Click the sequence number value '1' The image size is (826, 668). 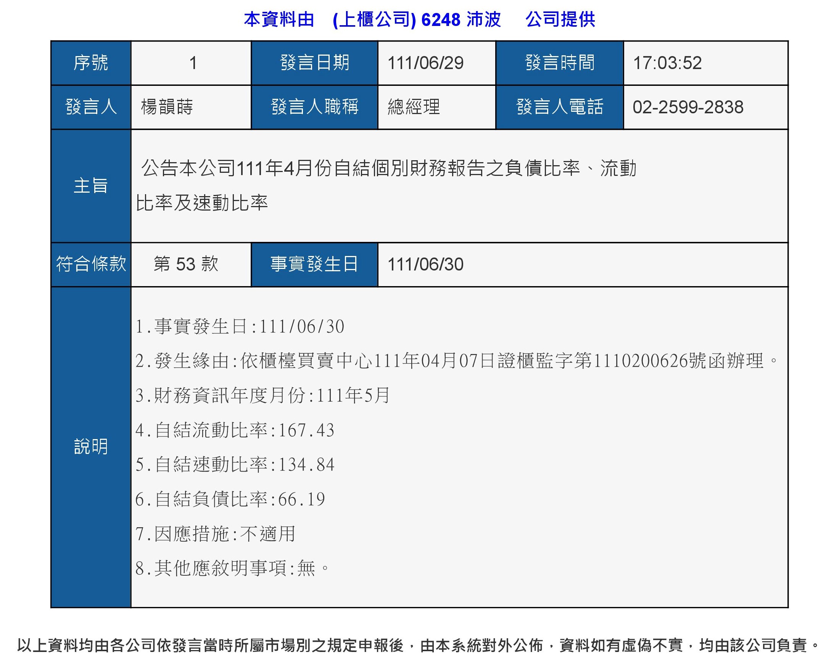193,63
